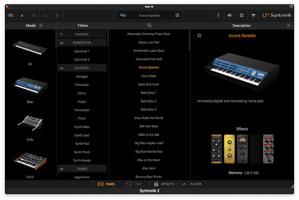Filter by Ethnic category
The height and width of the screenshot is (200, 299).
82,93
